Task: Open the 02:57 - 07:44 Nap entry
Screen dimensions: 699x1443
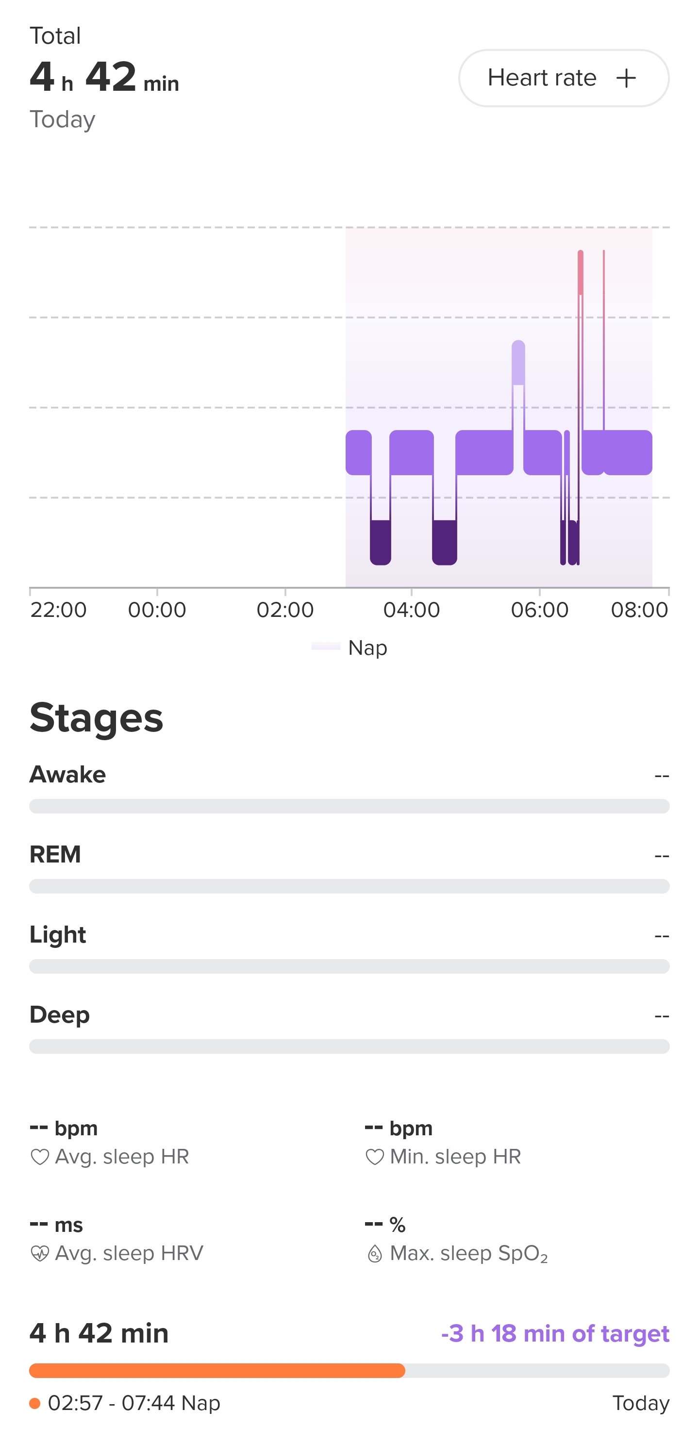Action: coord(134,1403)
